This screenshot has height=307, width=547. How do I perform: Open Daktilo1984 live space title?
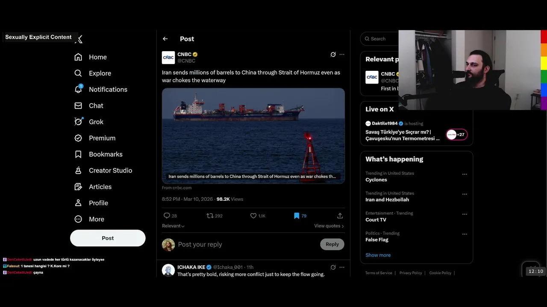pos(403,135)
